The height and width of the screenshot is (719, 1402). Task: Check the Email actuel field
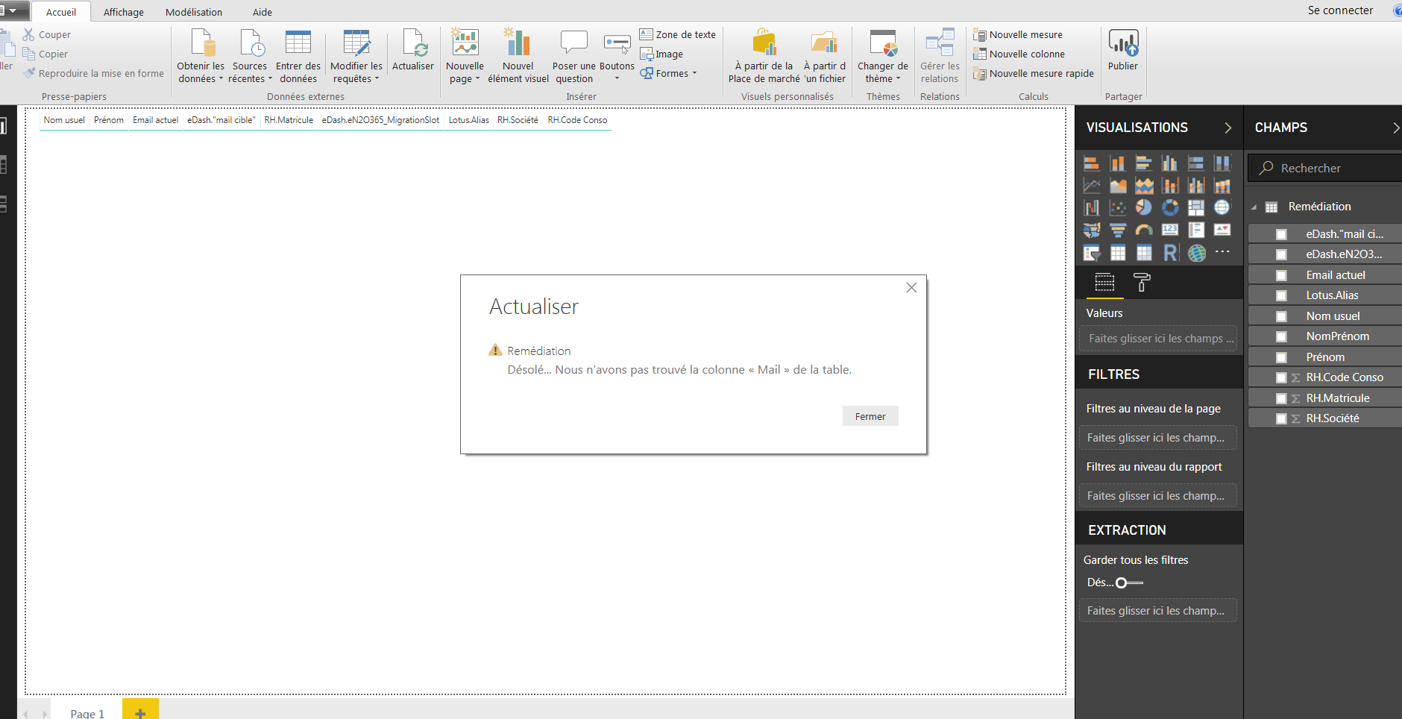tap(1281, 275)
